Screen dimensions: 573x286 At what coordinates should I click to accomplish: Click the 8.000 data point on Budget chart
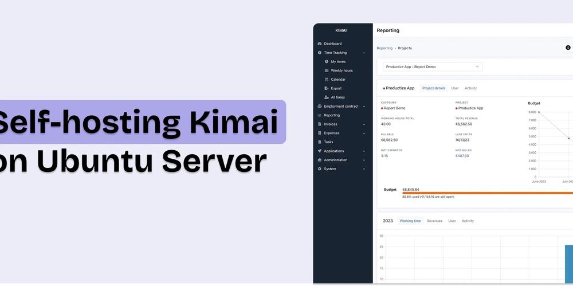coord(539,112)
